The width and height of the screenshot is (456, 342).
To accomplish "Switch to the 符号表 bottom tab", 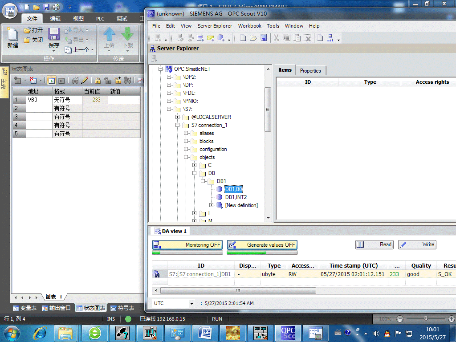I will coord(122,308).
